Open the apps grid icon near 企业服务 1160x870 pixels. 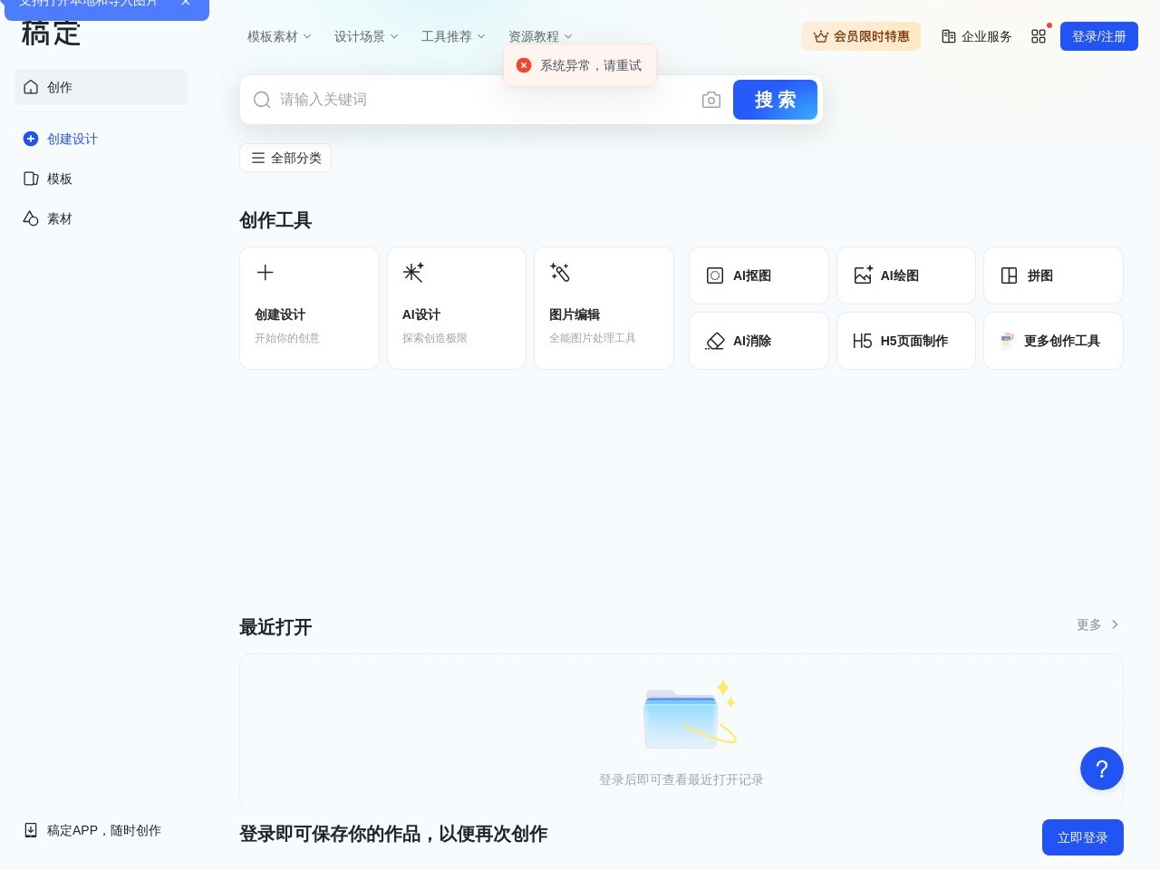pyautogui.click(x=1039, y=36)
